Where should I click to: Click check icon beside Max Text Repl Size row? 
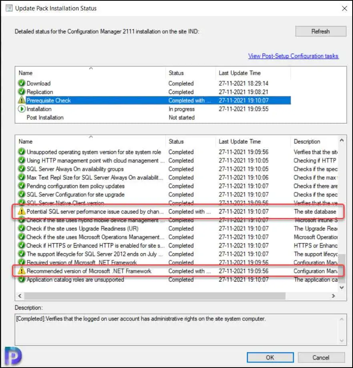coord(22,178)
